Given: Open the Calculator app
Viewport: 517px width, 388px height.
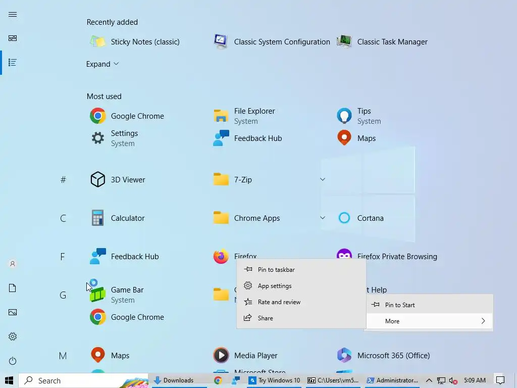Looking at the screenshot, I should [117, 218].
